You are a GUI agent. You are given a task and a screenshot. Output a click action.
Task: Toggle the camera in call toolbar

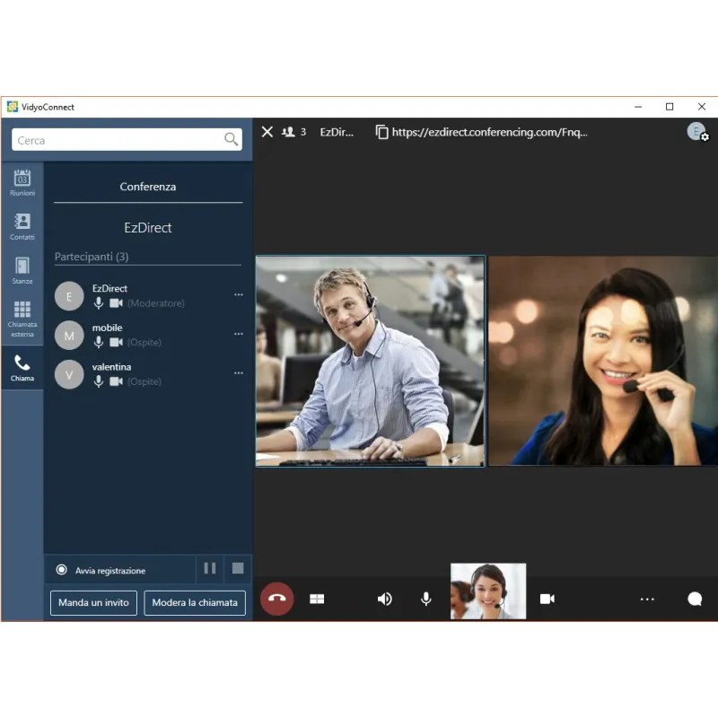(x=547, y=599)
